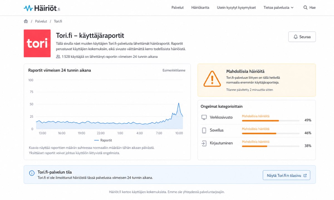This screenshot has width=334, height=200.
Task: Click the Verkkosivusto 49% progress bar
Action: point(271,121)
